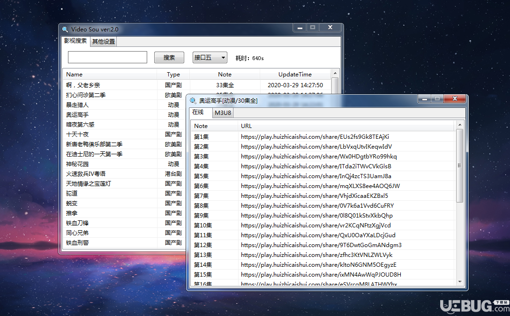Viewport: 510px width, 316px height.
Task: Click the 第9集 episode row
Action: (323, 216)
